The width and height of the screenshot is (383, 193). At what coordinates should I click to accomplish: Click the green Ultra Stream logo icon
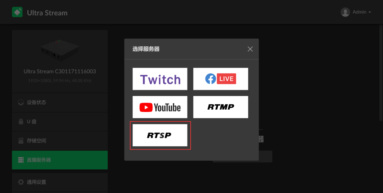[x=17, y=12]
